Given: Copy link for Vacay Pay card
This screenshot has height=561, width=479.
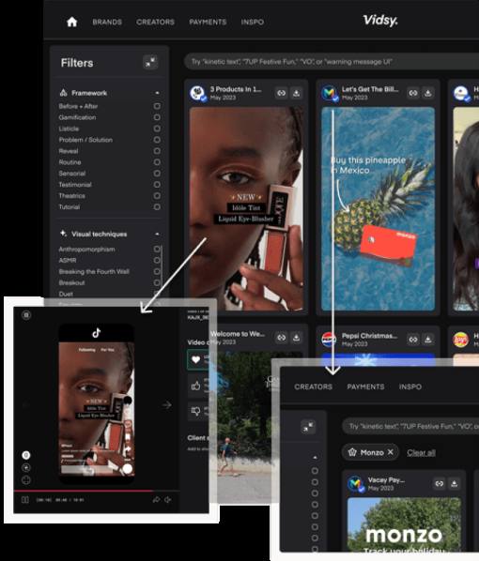Looking at the screenshot, I should point(440,484).
